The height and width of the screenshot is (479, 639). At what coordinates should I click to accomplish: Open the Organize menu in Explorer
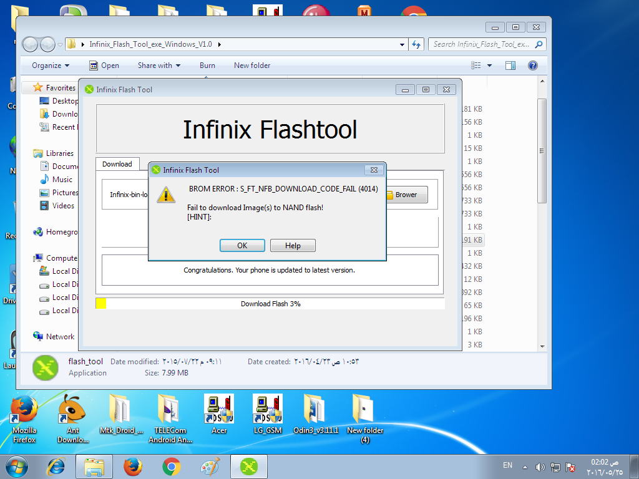(51, 65)
